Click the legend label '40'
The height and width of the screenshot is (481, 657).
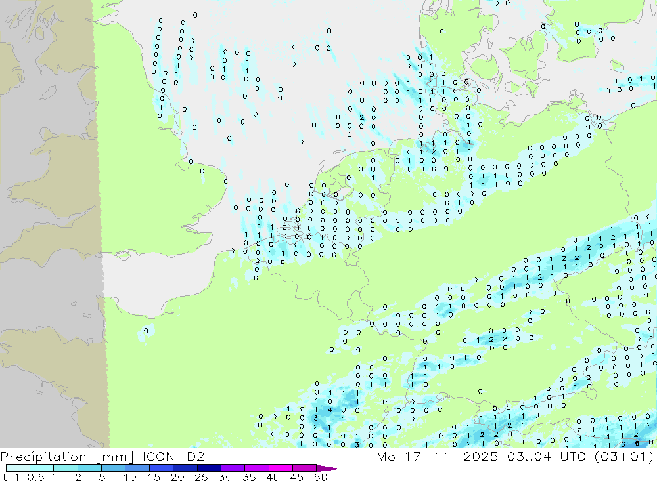click(273, 477)
